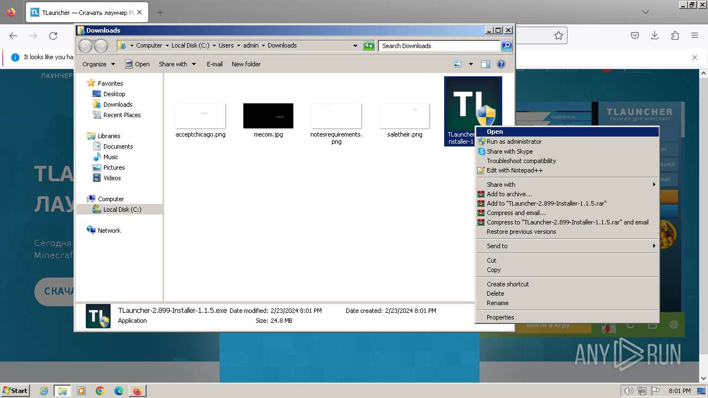This screenshot has width=708, height=398.
Task: Click New folder in toolbar
Action: pyautogui.click(x=246, y=64)
